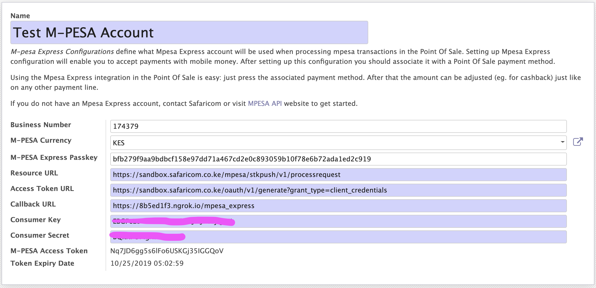Click the italic 'M-pesa Express Configurations' text

62,52
